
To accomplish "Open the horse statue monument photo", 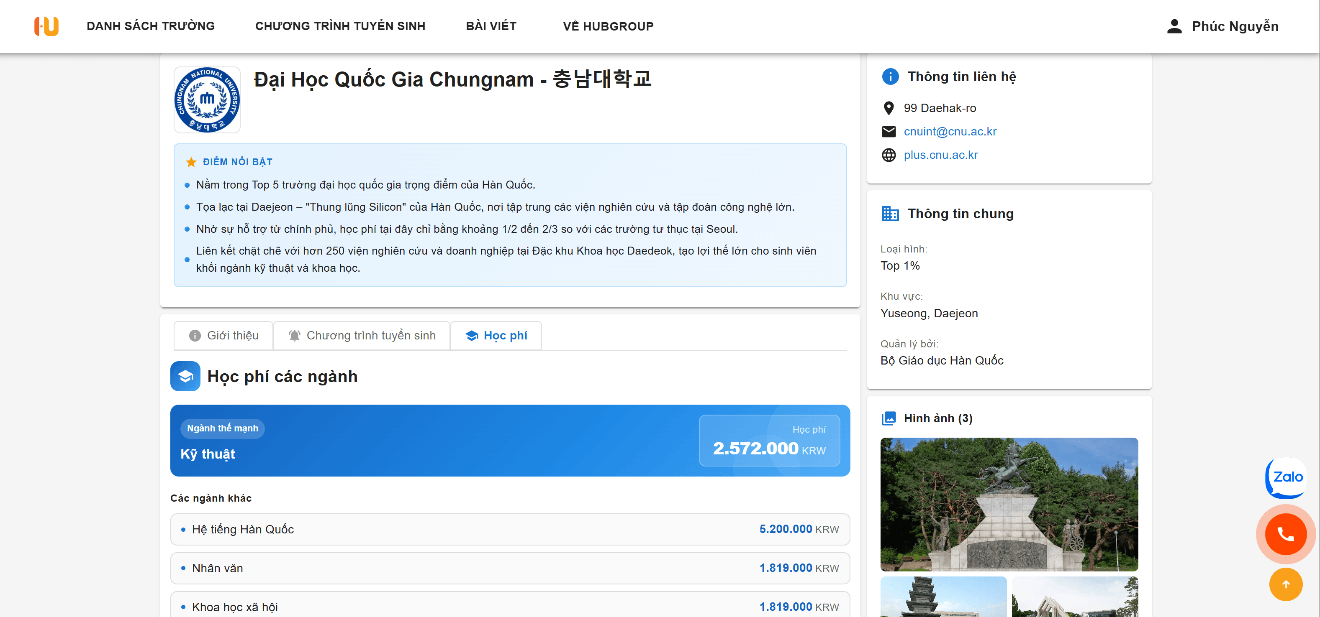I will point(1009,504).
